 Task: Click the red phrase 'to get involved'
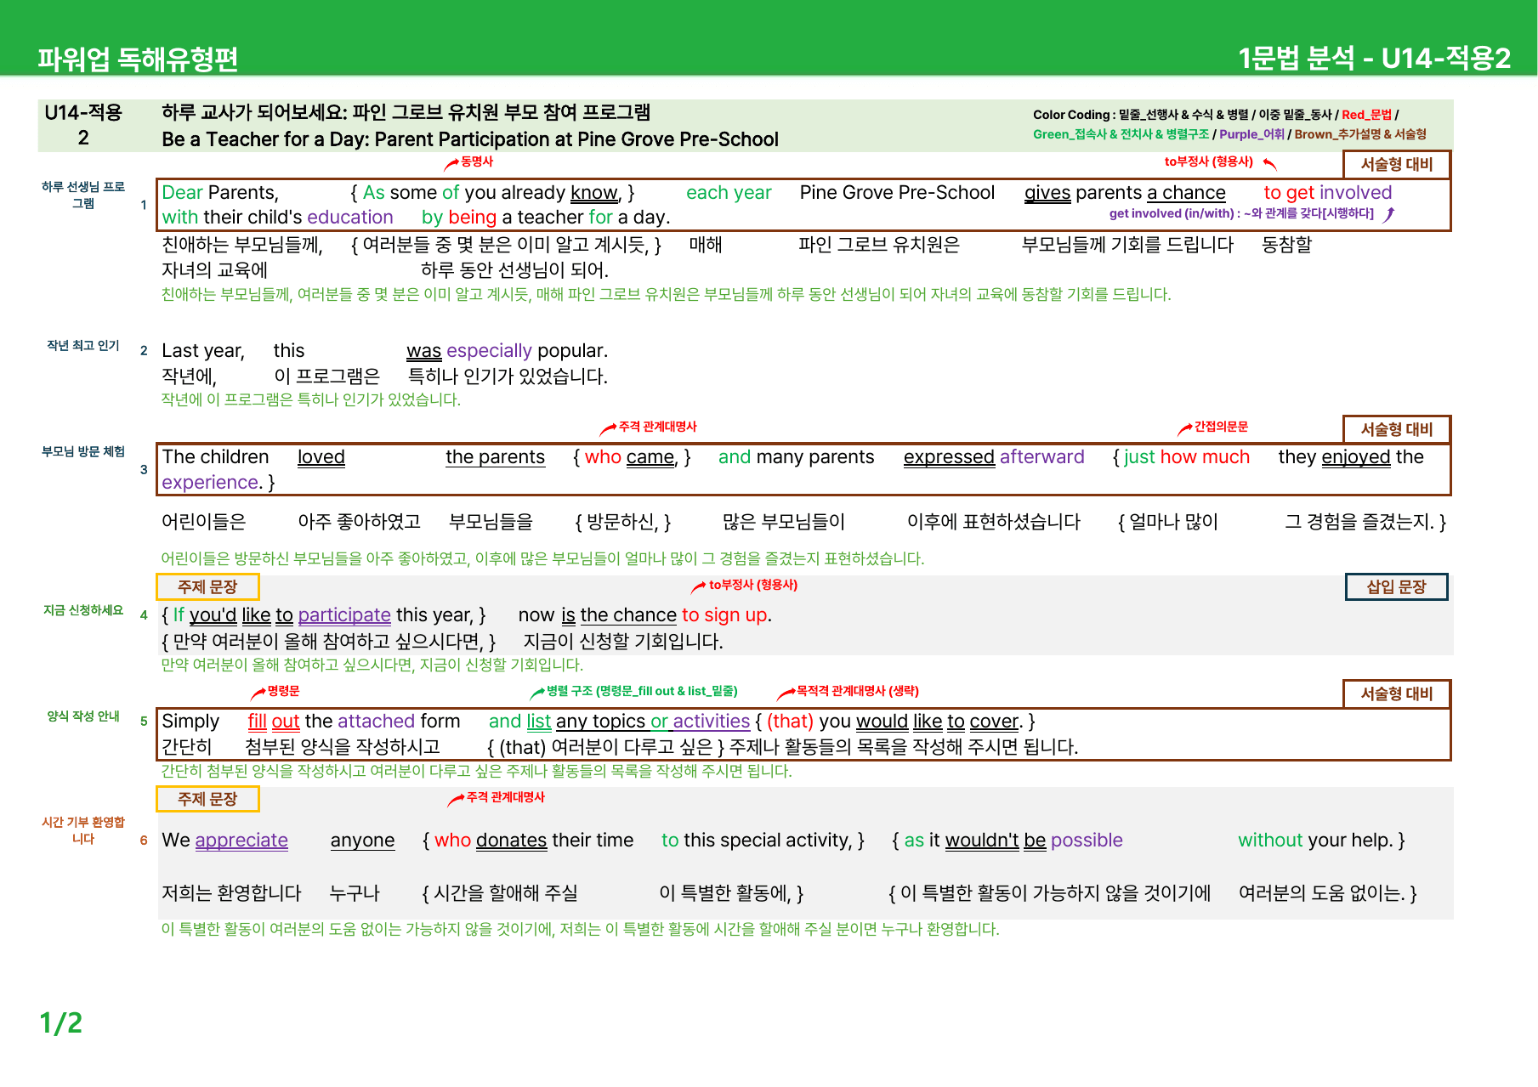coord(1328,193)
